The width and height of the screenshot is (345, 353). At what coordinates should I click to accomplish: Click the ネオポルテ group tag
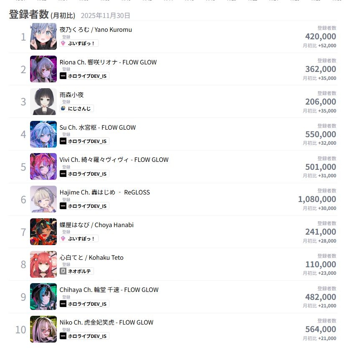[76, 271]
